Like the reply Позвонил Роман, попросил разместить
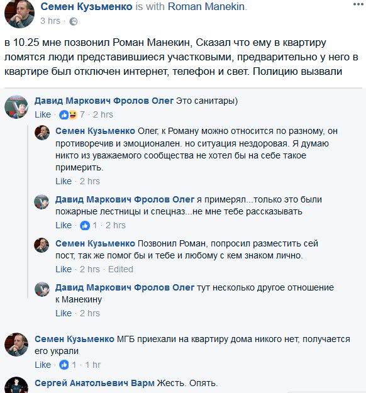This screenshot has height=393, width=366. click(x=64, y=269)
